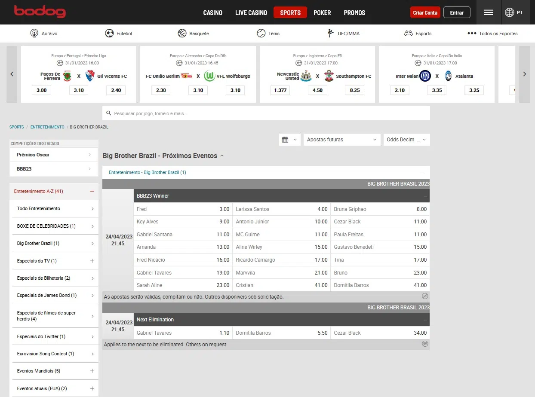535x397 pixels.
Task: Change the Odds Decimal format dropdown
Action: point(406,140)
